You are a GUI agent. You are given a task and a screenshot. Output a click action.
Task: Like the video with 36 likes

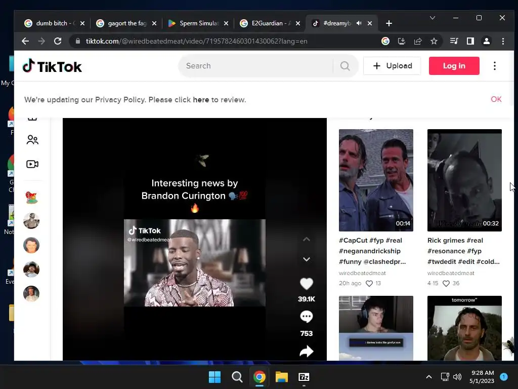click(446, 283)
